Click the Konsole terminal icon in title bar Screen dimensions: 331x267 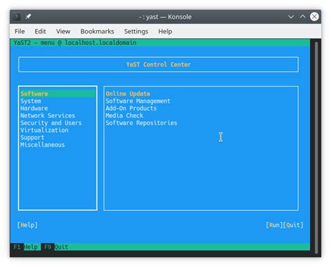coord(16,17)
